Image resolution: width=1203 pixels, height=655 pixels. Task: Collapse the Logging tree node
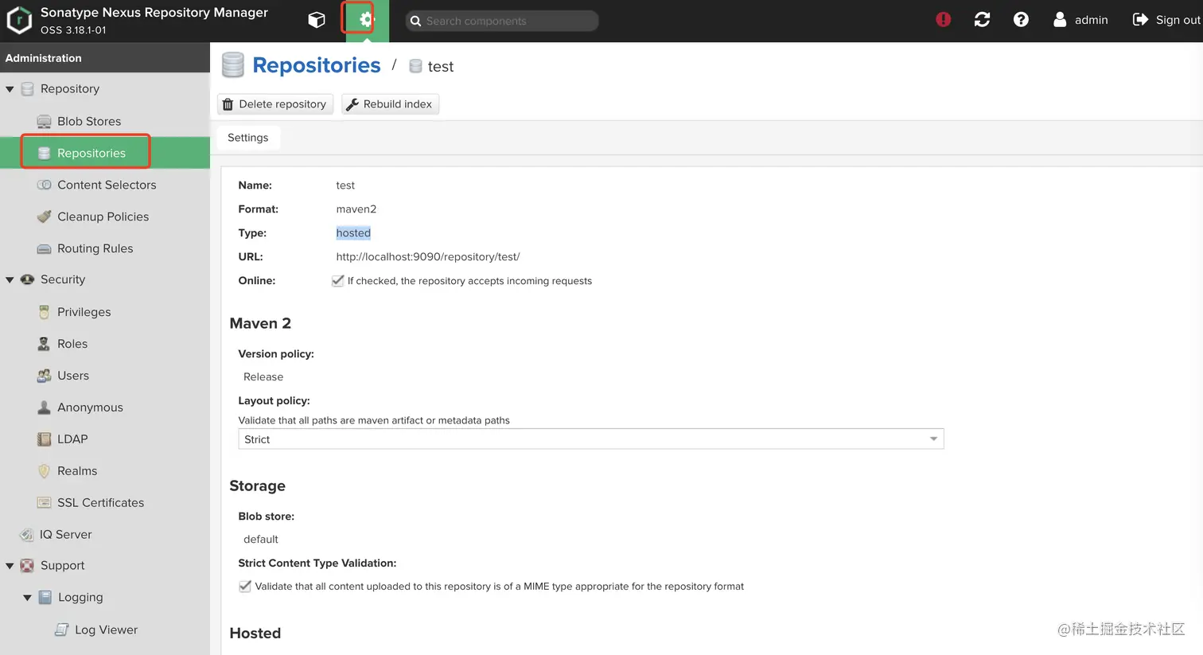(27, 598)
